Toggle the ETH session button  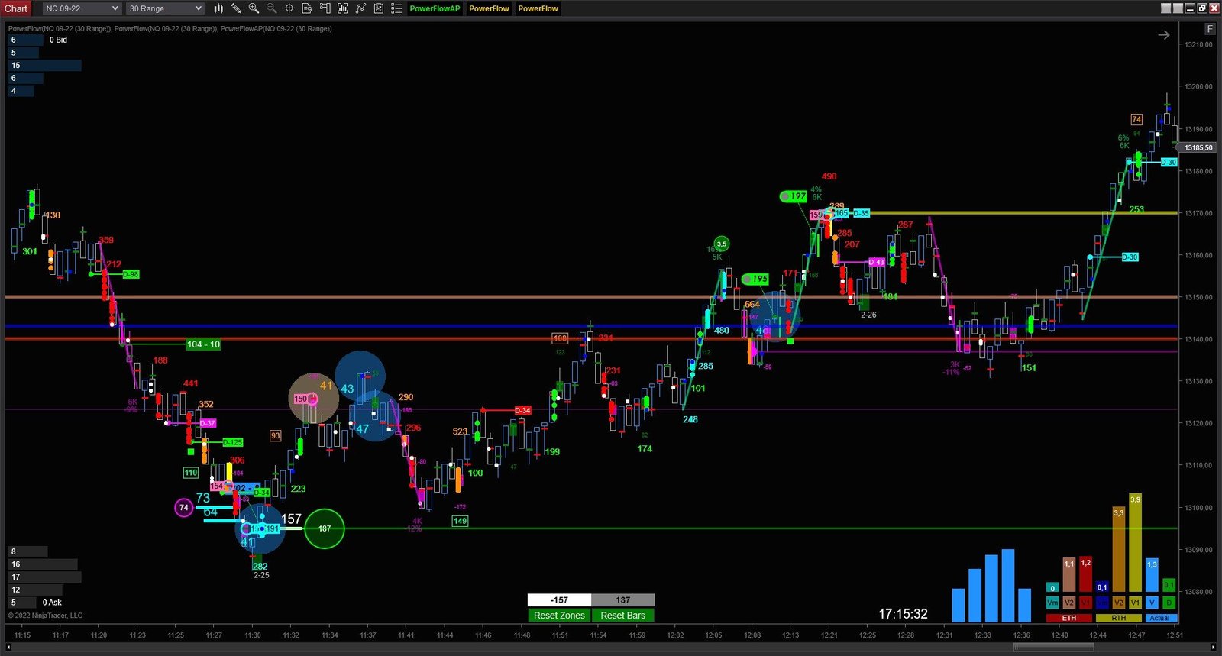[x=1068, y=618]
